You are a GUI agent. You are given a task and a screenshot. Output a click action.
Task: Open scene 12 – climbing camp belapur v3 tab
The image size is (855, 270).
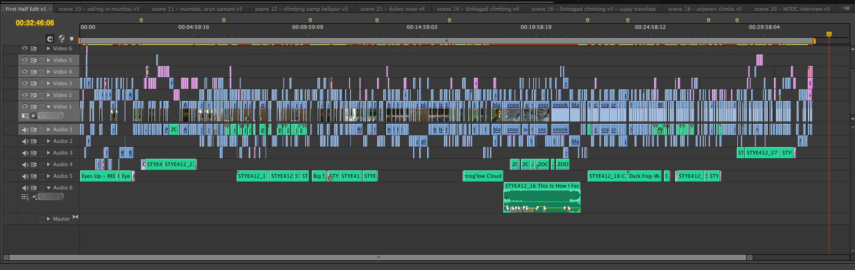301,9
